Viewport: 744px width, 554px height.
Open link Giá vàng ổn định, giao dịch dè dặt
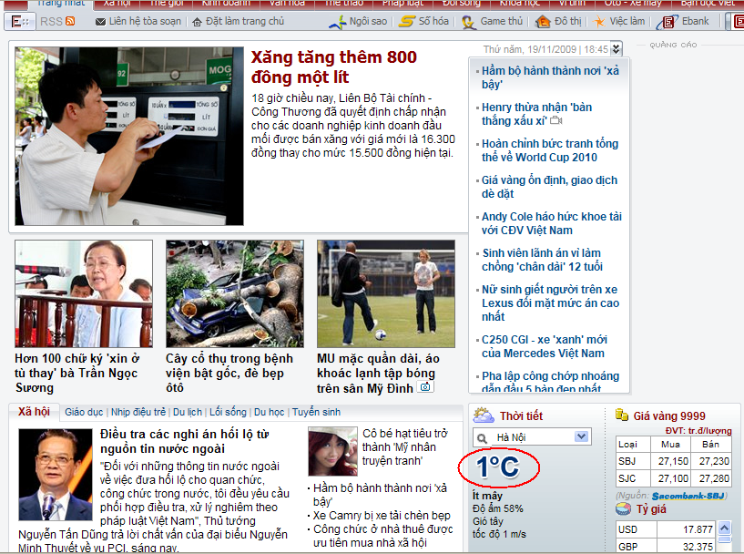[549, 187]
